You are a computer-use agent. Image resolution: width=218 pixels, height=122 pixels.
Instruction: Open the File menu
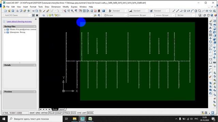click(8, 7)
